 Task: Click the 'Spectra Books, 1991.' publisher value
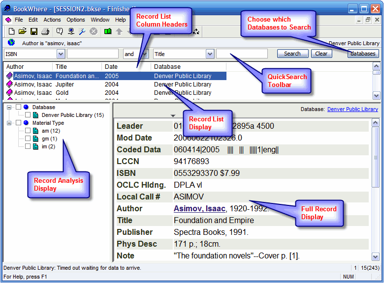tap(211, 232)
